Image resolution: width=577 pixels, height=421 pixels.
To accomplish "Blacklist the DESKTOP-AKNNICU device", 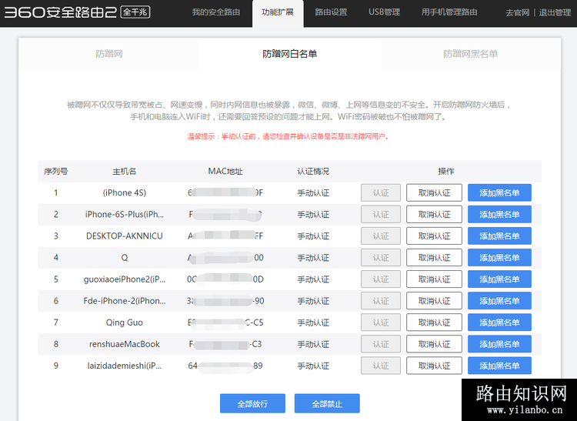I will (x=499, y=236).
